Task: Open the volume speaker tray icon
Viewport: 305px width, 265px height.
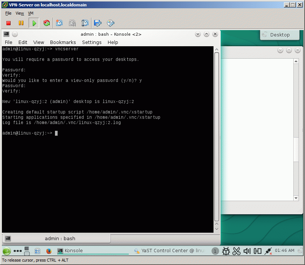Action: (247, 251)
